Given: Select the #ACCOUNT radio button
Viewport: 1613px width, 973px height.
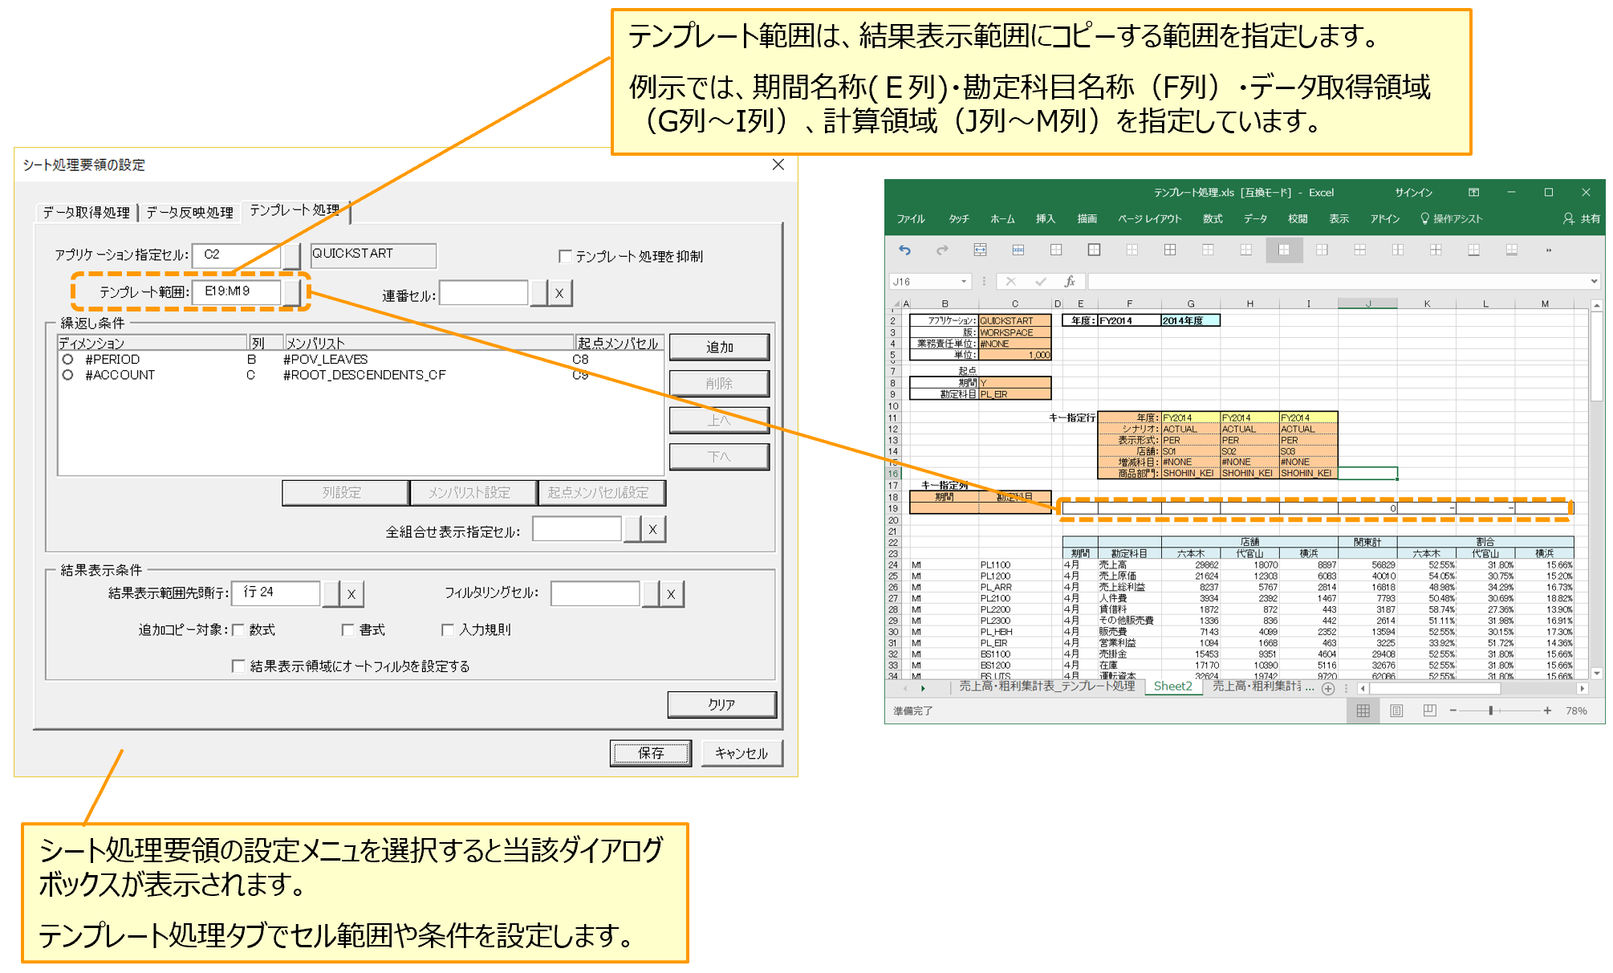Looking at the screenshot, I should pos(68,375).
